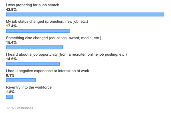
Task: Select the shortest bar for workforce re-entry
Action: coord(9,97)
